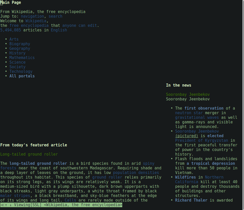
Task: Open the History portal link
Action: point(17,53)
